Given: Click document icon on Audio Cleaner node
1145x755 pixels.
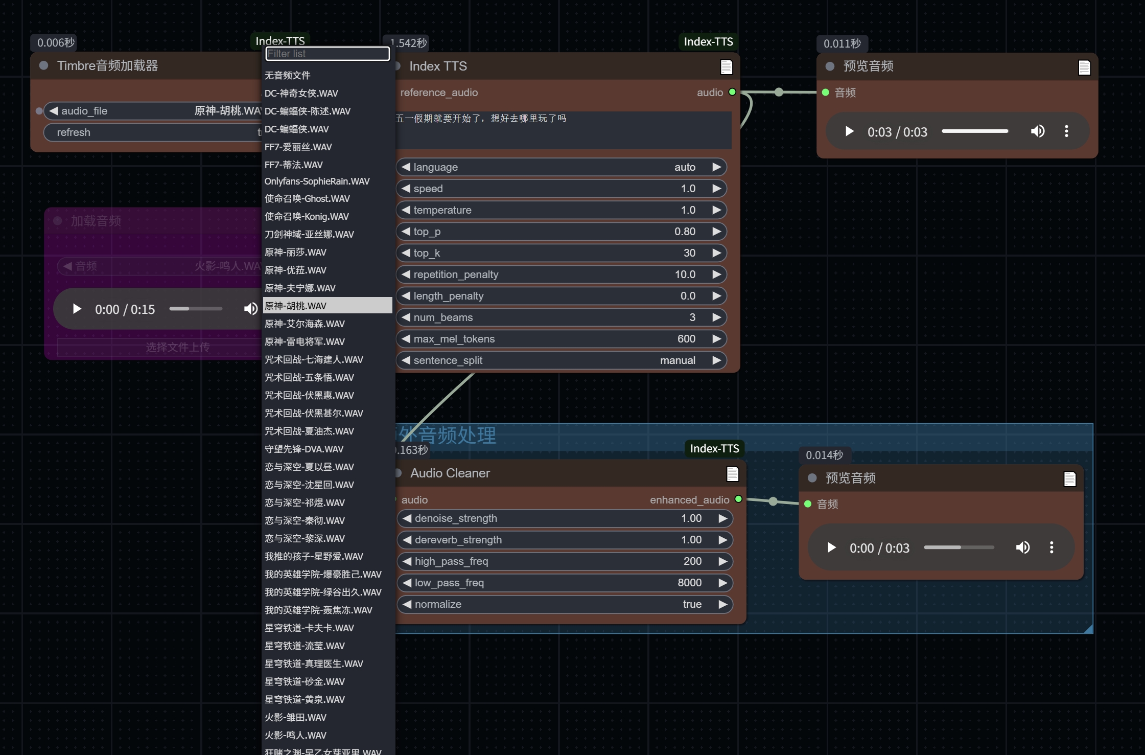Looking at the screenshot, I should coord(732,474).
